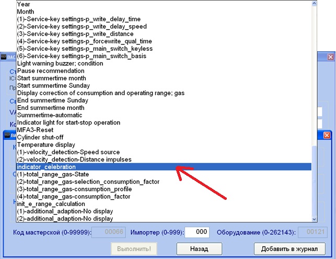336x259 pixels.
Task: Close the inner dialog with red X
Action: [327, 135]
